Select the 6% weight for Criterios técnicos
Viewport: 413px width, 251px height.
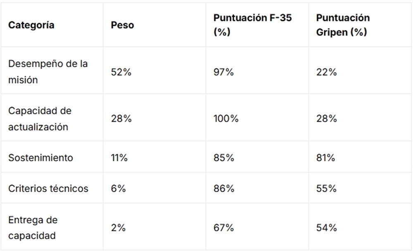point(118,188)
